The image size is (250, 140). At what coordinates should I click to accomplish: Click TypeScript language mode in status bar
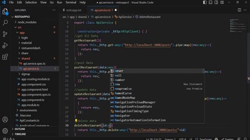[205, 139]
